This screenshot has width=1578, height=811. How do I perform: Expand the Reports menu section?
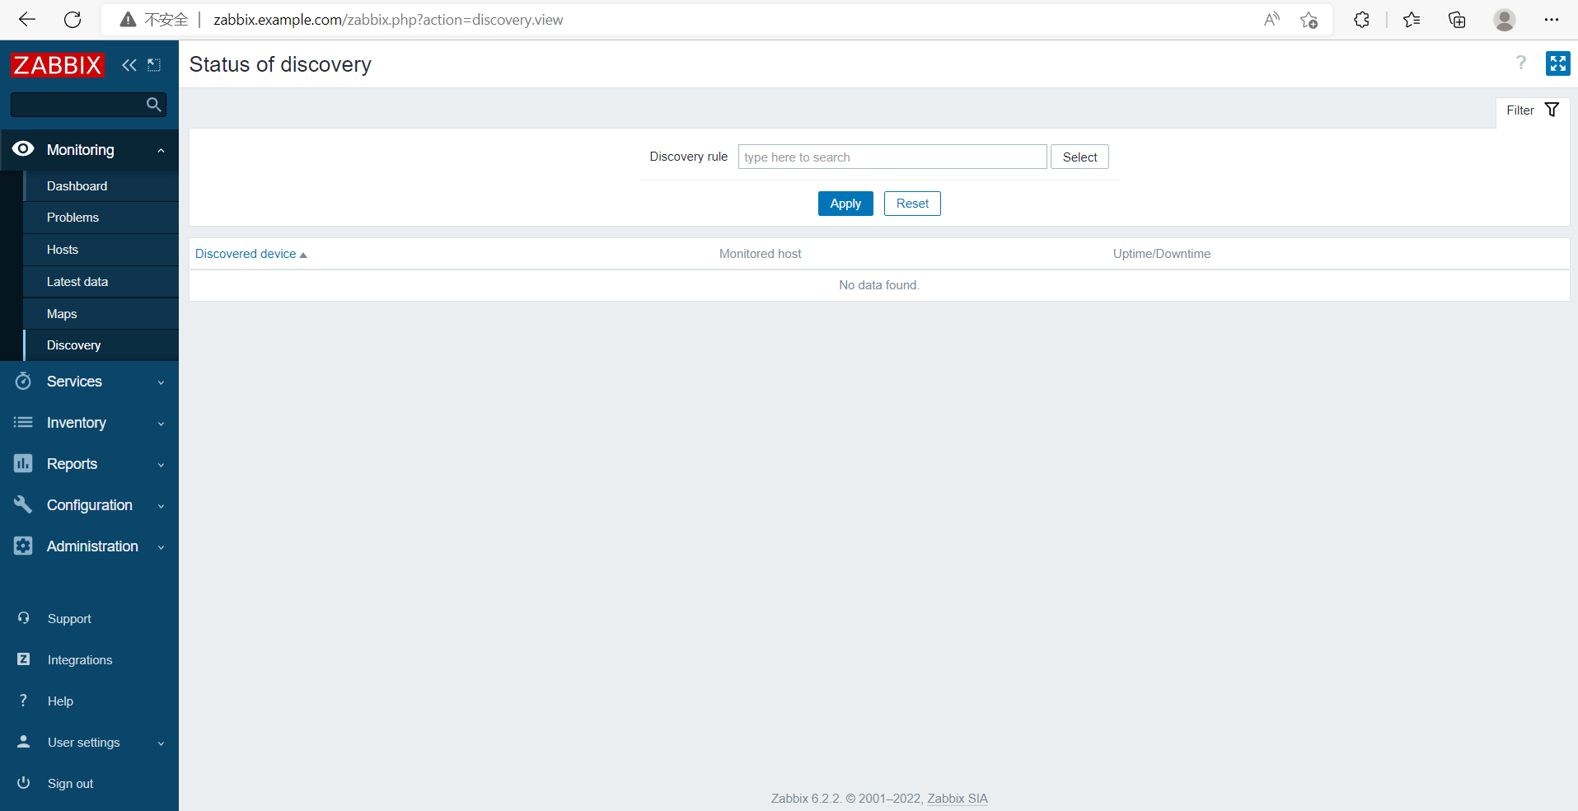coord(162,465)
